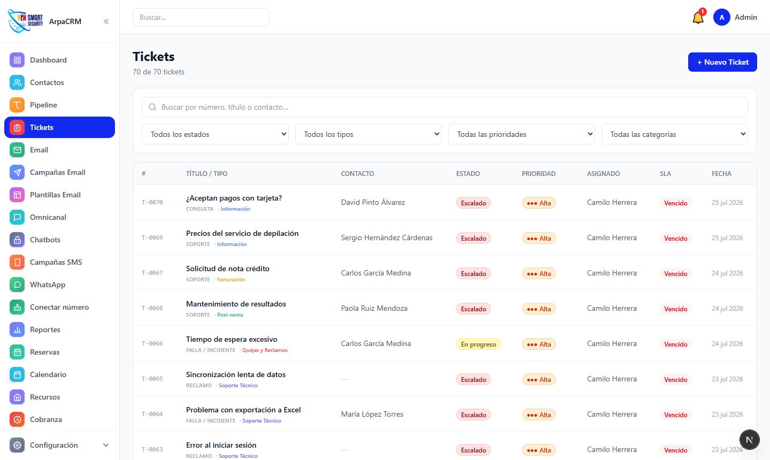Screen dimensions: 770x460
Task: Open ticket Problema con exportación a Excel
Action: point(243,410)
